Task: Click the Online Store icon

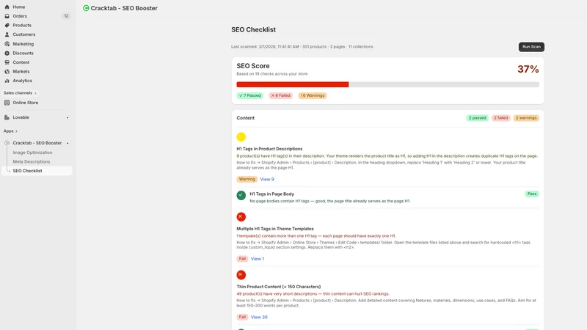Action: tap(7, 103)
